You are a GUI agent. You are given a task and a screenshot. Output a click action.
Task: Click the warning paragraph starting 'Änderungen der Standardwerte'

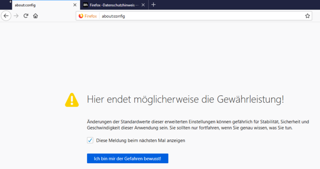pos(198,125)
